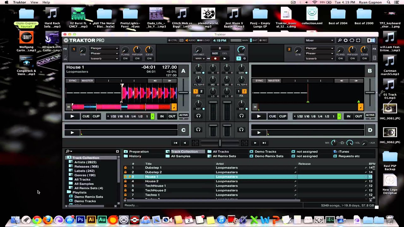Toggle headphone cue for channel A

(x=198, y=116)
